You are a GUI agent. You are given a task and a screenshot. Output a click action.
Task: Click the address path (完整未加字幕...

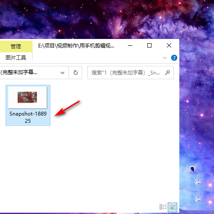click(x=19, y=72)
